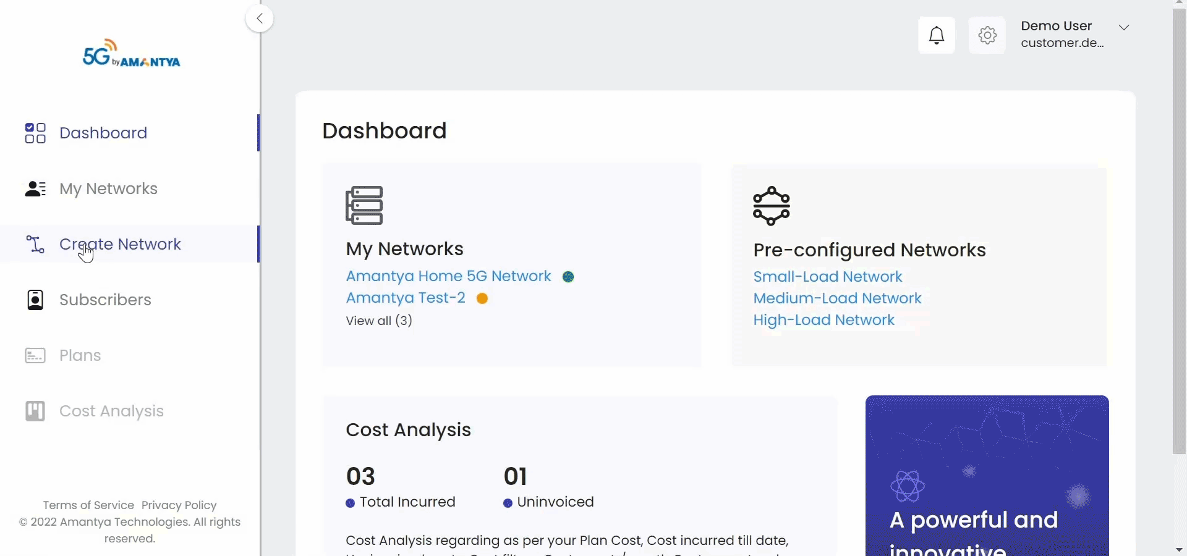This screenshot has height=556, width=1187.
Task: Click the network nodes icon above Pre-configured Networks
Action: pyautogui.click(x=772, y=206)
